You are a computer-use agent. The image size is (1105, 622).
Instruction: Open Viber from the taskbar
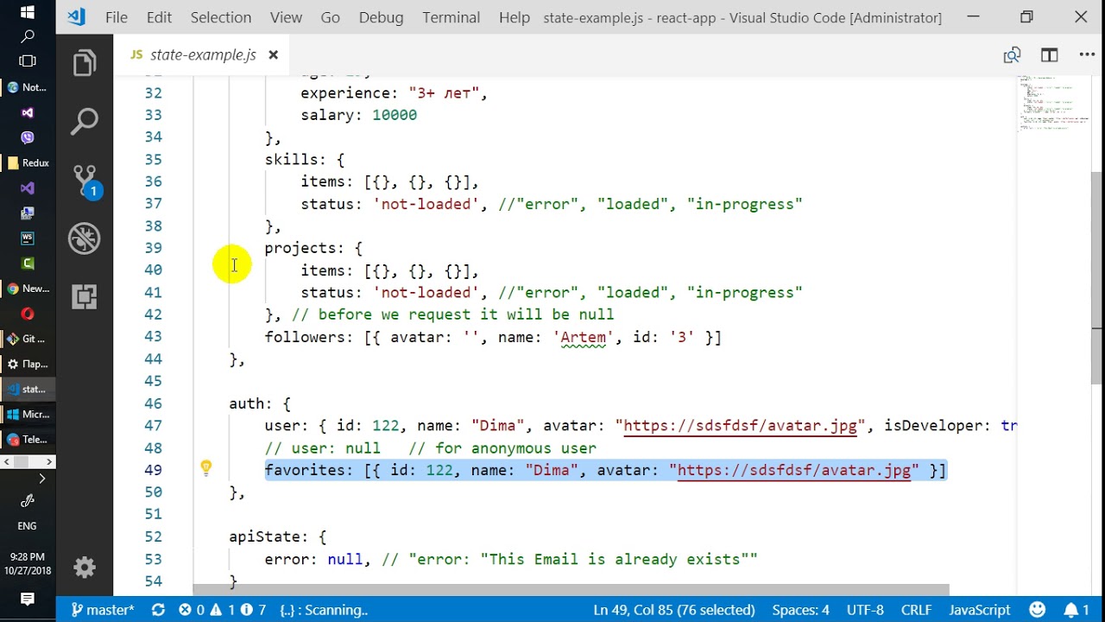(28, 137)
